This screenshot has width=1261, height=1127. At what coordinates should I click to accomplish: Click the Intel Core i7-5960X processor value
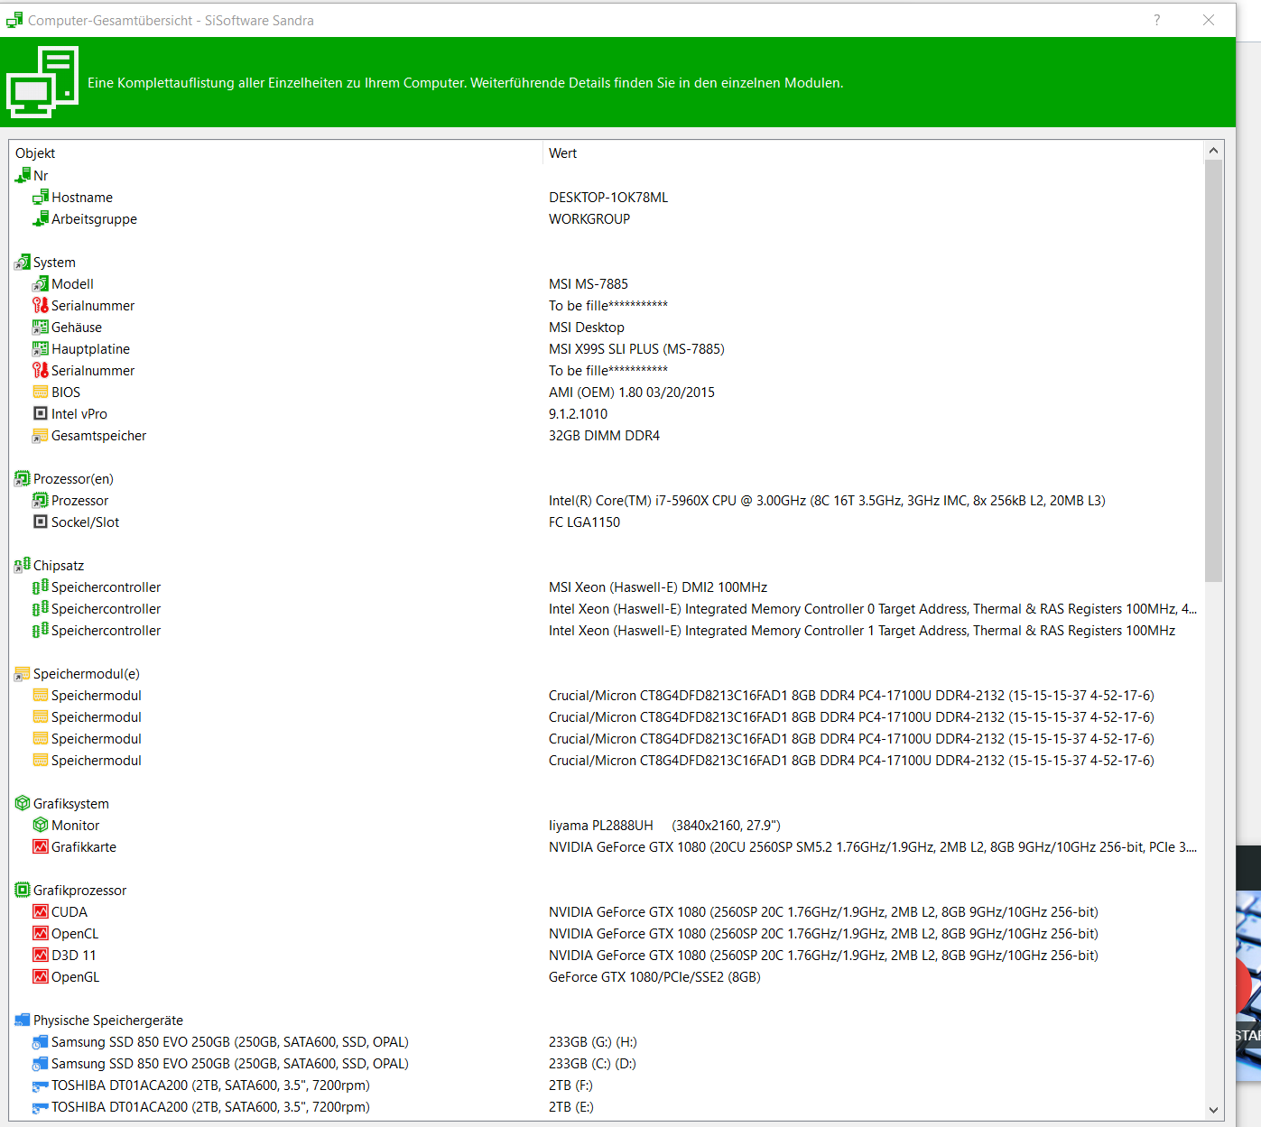coord(827,500)
